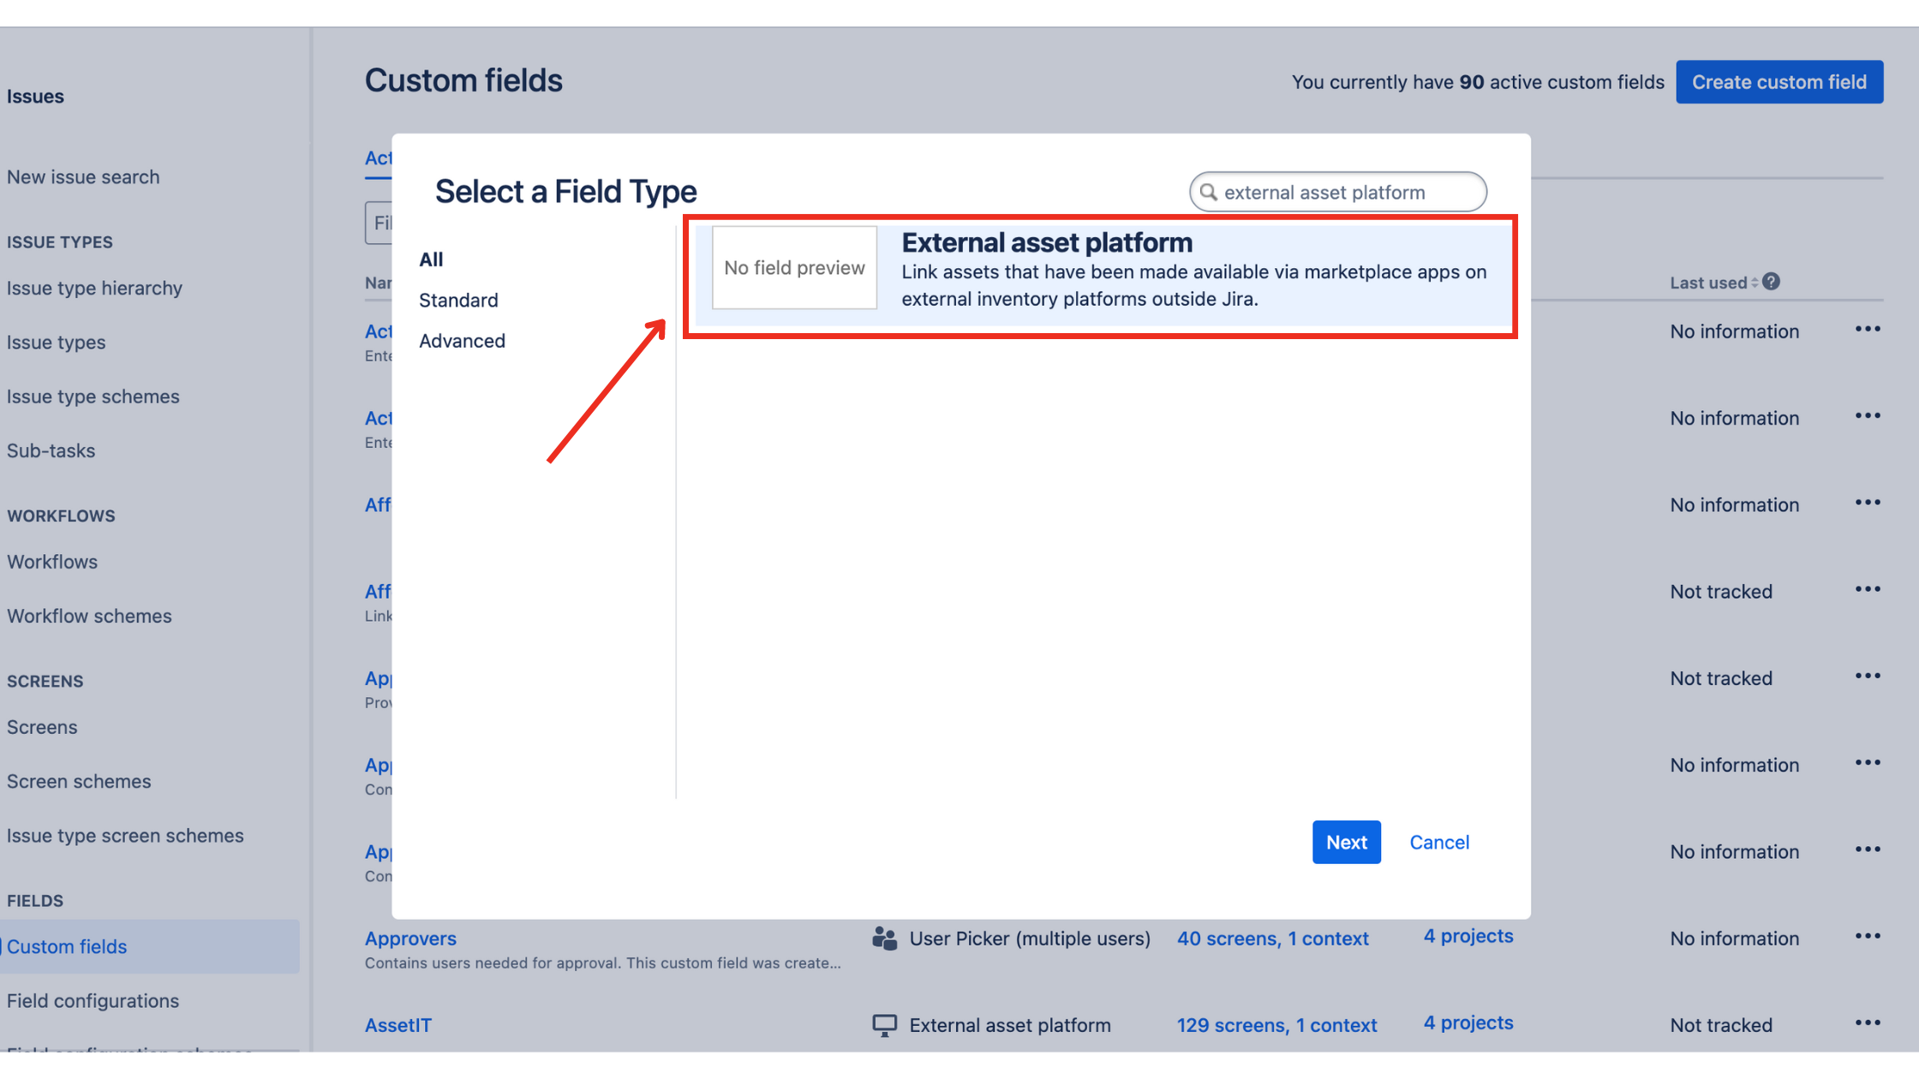The image size is (1919, 1079).
Task: Open the Approvers custom field link
Action: [410, 939]
